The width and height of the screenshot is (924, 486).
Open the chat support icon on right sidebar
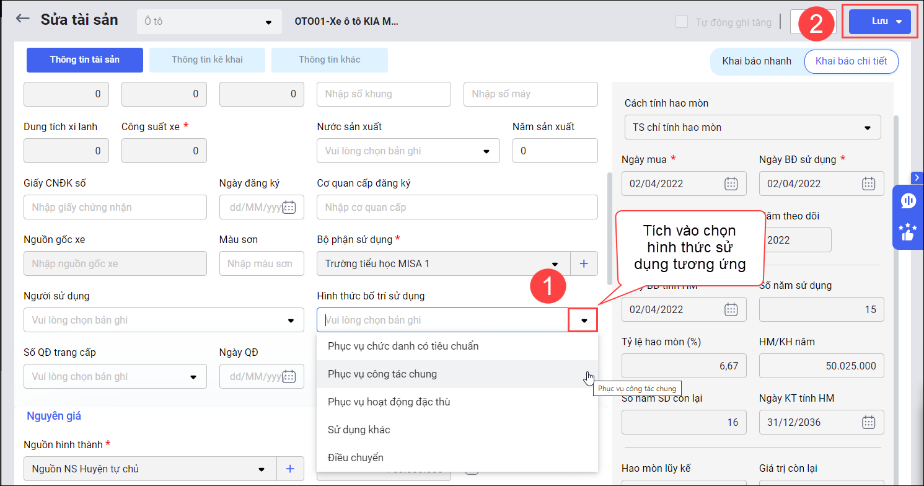point(908,200)
